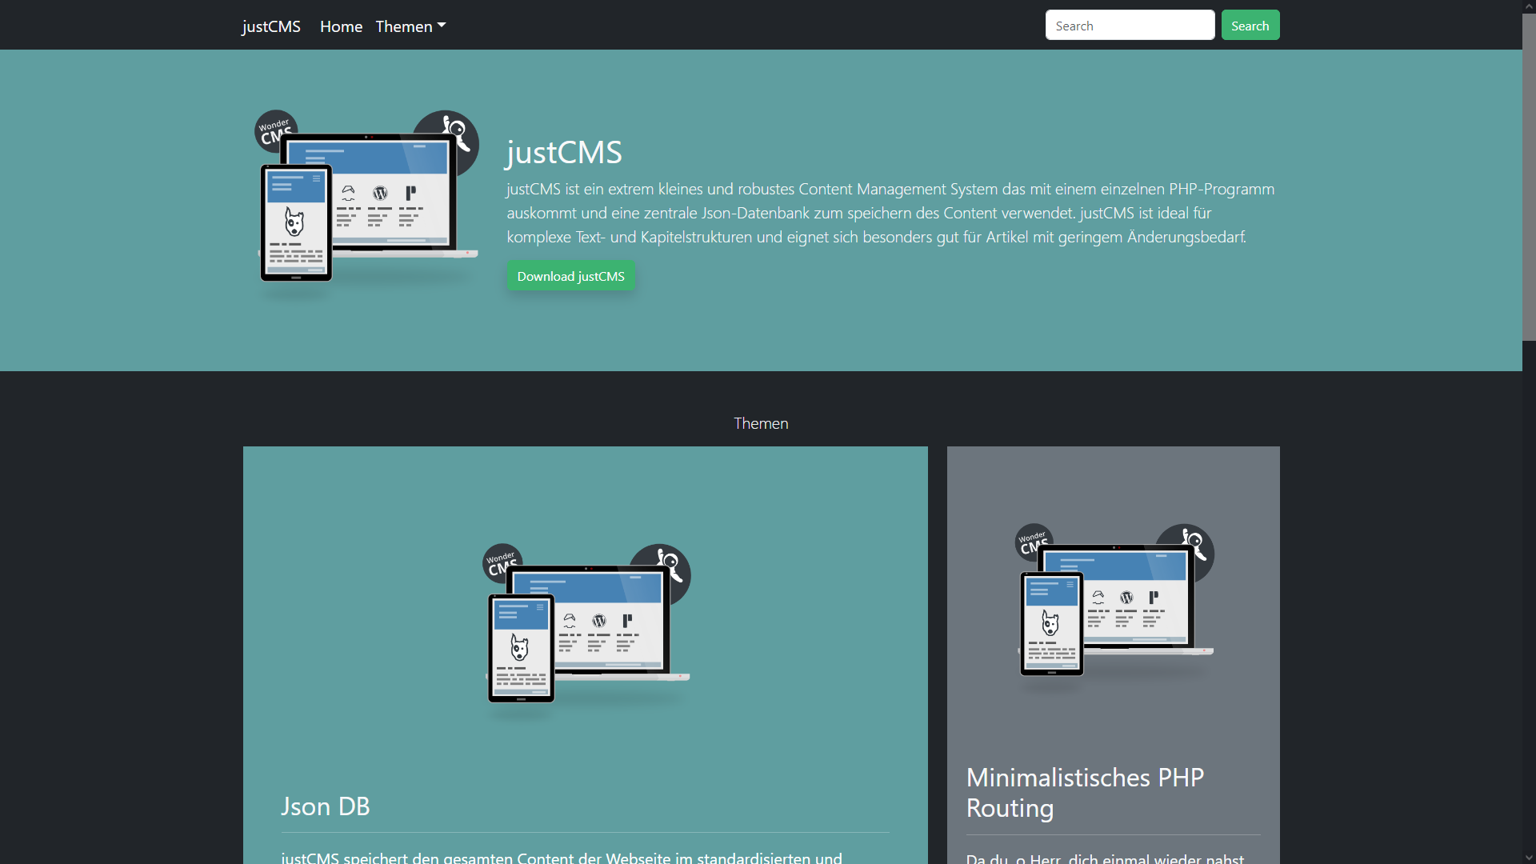Click the Json DB card heading
The width and height of the screenshot is (1536, 864).
(x=326, y=806)
